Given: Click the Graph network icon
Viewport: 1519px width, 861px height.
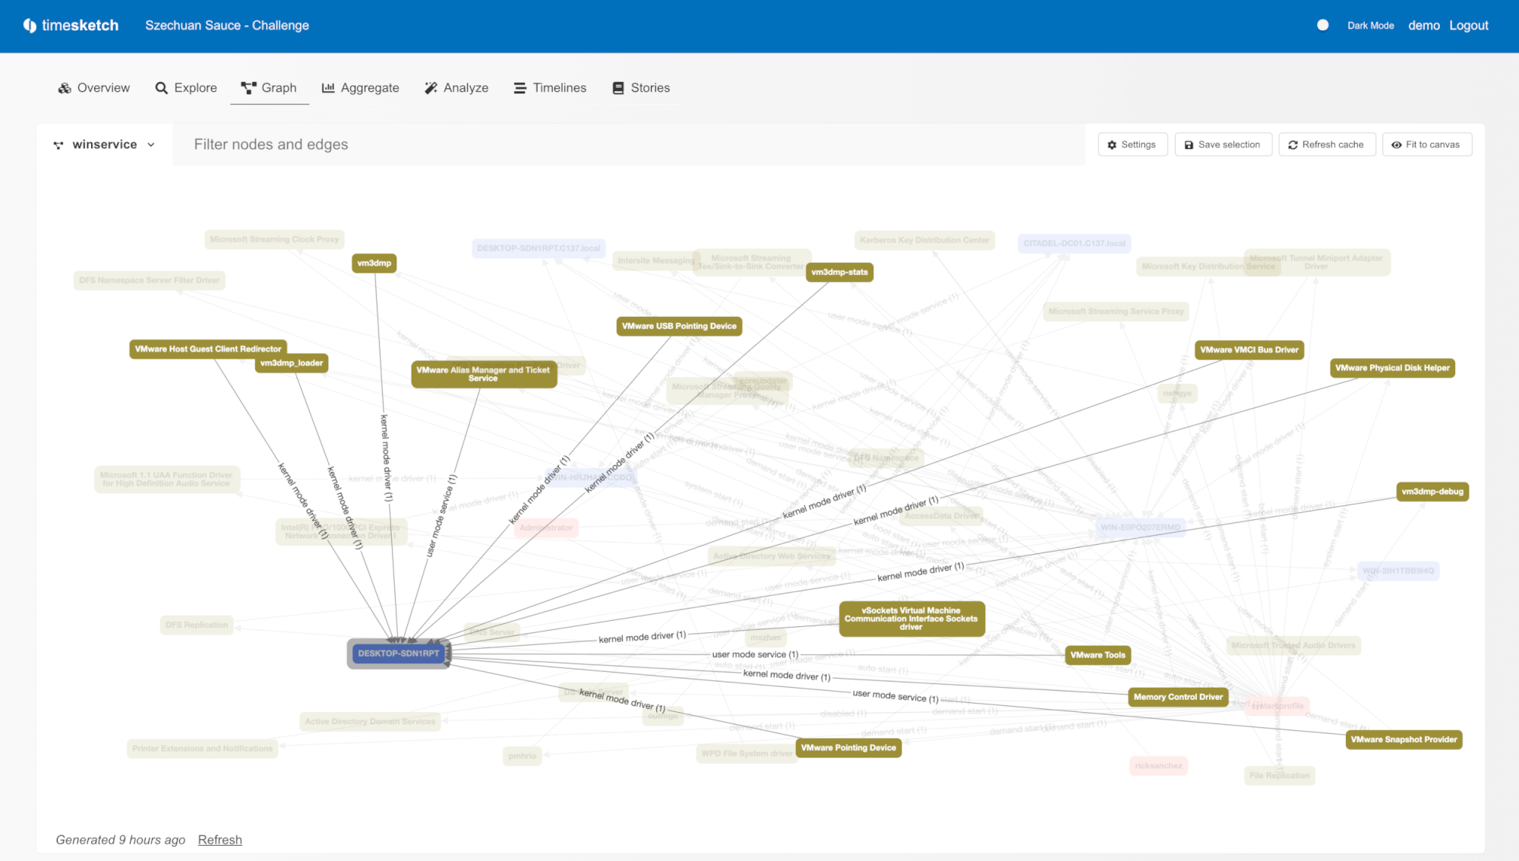Looking at the screenshot, I should [248, 88].
